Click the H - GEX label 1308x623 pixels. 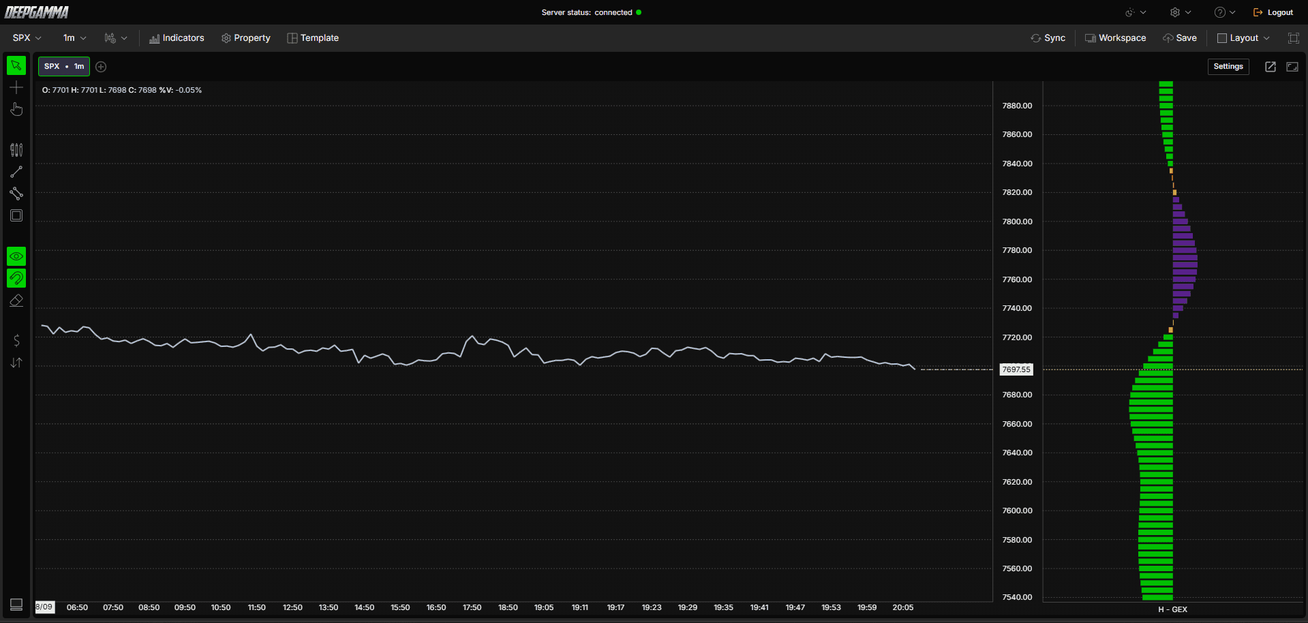tap(1172, 609)
